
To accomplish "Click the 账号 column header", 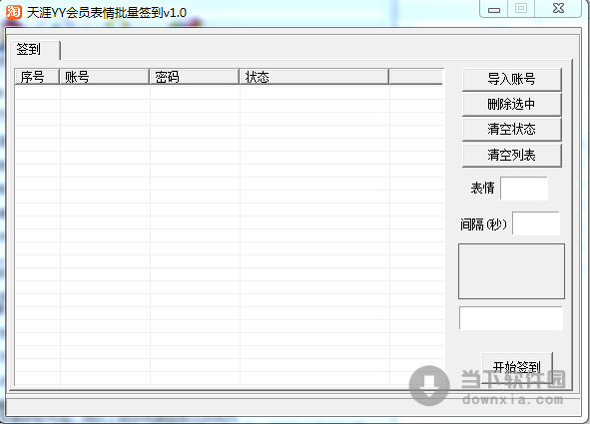I will [104, 77].
